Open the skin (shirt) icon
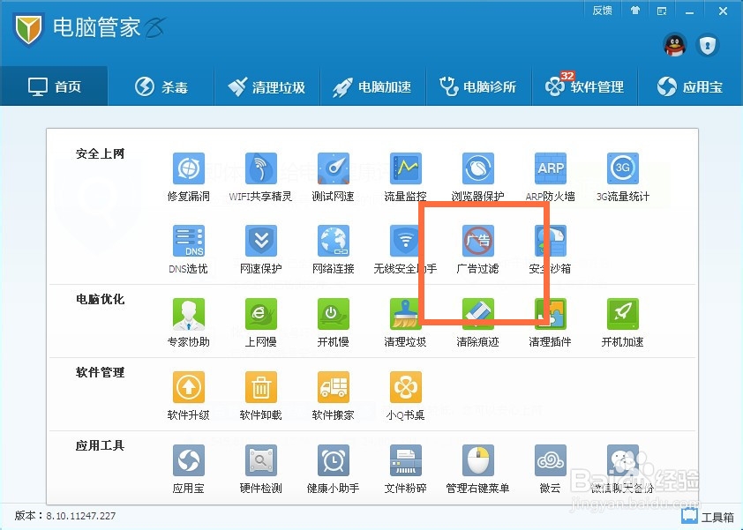 pos(635,11)
